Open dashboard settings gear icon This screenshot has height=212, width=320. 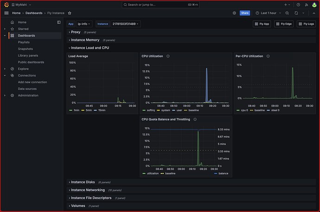[234, 13]
